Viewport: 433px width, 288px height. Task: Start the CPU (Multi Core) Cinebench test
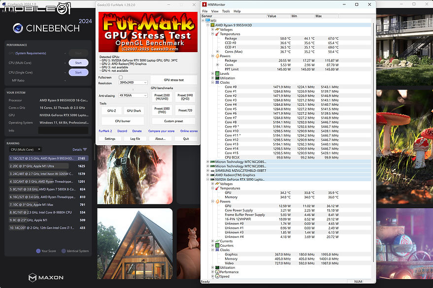[x=78, y=63]
